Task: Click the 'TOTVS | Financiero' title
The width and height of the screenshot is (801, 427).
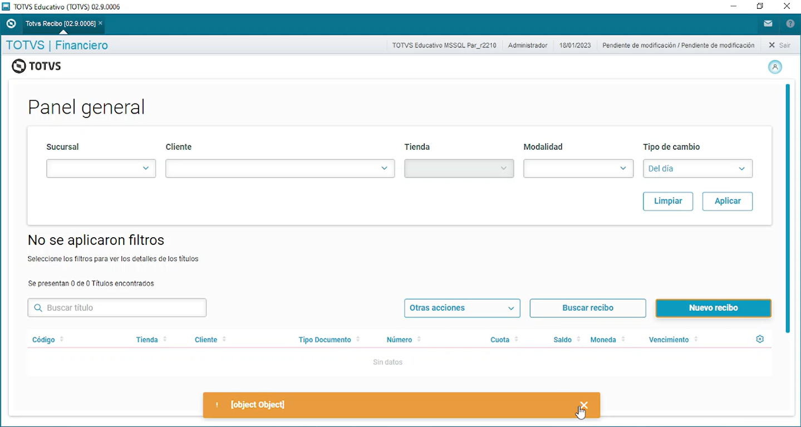Action: pos(57,46)
